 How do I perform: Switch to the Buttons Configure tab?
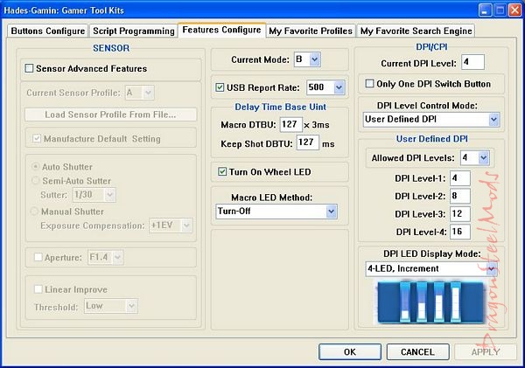point(47,31)
